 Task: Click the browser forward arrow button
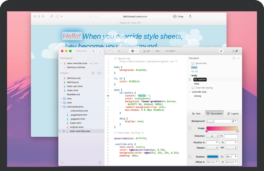pyautogui.click(x=95, y=16)
